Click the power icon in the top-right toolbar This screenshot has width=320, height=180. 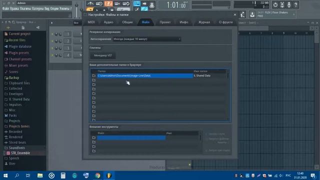pos(275,4)
